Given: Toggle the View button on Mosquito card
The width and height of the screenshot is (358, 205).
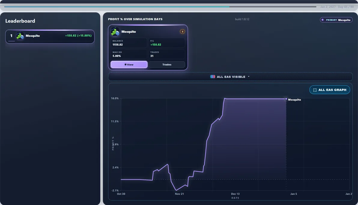Looking at the screenshot, I should point(129,65).
